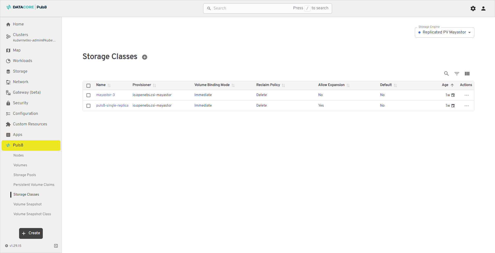The image size is (495, 253).
Task: Open the table search magnifier icon
Action: pos(446,74)
